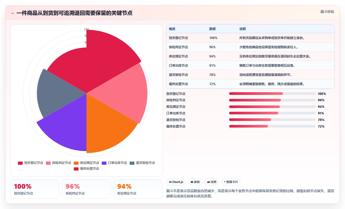Toggle the purple 订单出库节点 legend swatch
The image size is (345, 209).
click(104, 163)
